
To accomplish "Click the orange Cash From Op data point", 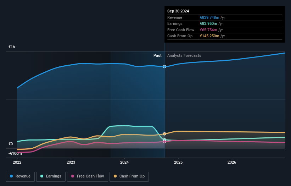I will click(164, 134).
